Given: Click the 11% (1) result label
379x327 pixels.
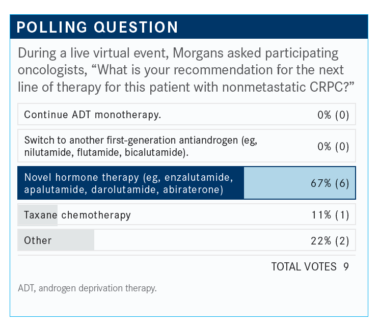Looking at the screenshot, I should click(330, 215).
